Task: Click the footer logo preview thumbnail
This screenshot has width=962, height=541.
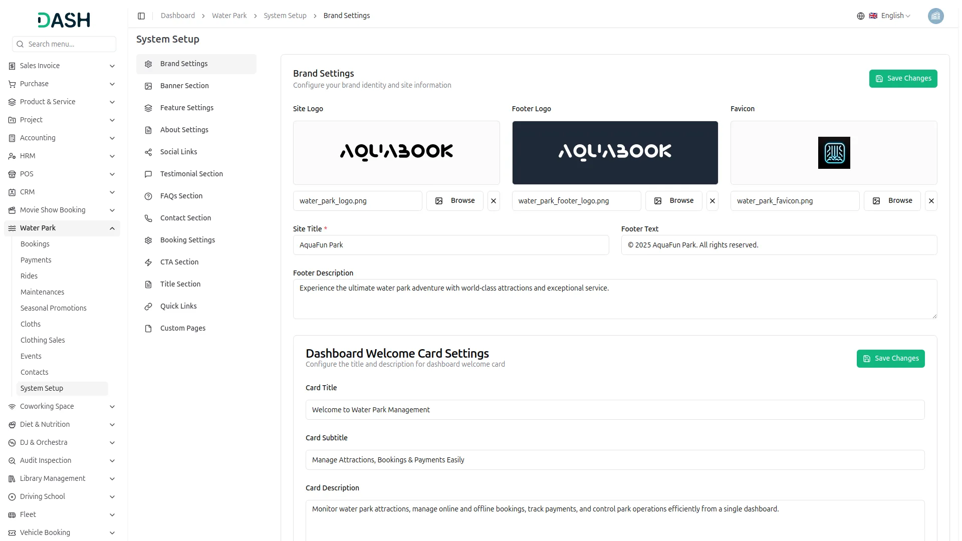Action: click(x=614, y=153)
